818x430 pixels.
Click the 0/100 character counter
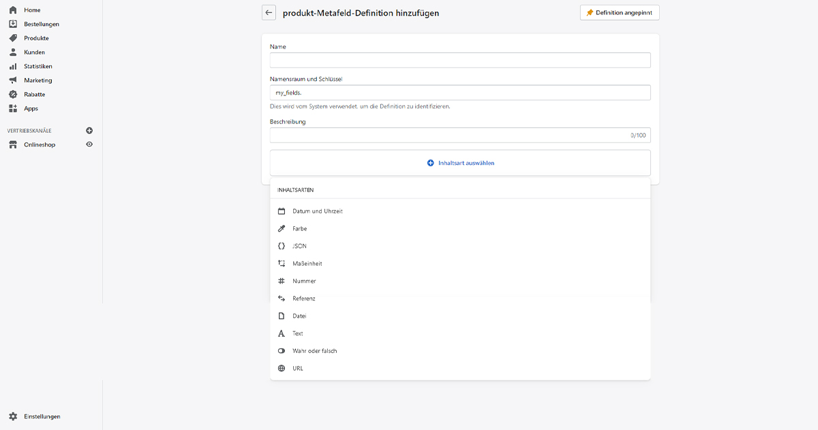(x=638, y=136)
